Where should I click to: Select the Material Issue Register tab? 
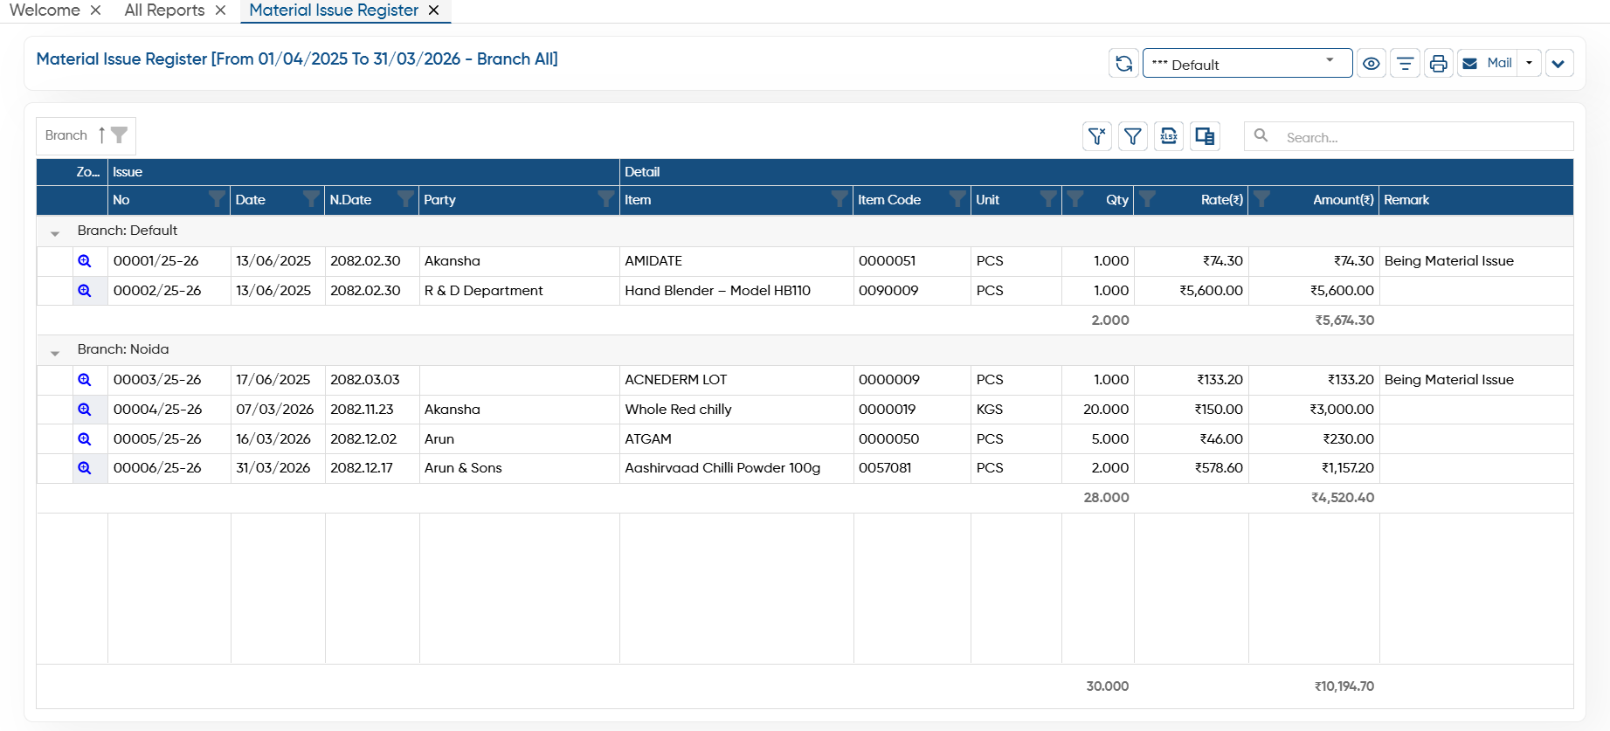pos(334,10)
